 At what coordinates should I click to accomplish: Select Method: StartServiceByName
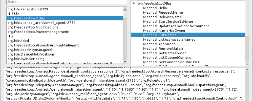coord(168,21)
